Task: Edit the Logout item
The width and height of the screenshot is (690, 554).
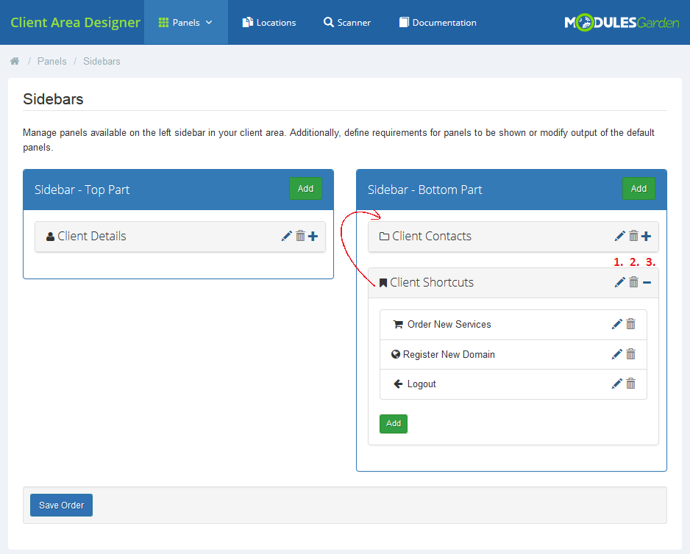Action: (617, 384)
